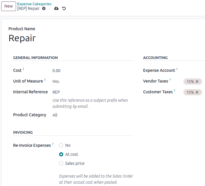The image size is (205, 186).
Task: Open help tooltip next to Unit of Measure
Action: (x=45, y=80)
